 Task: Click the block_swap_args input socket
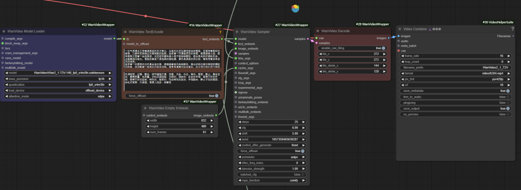pyautogui.click(x=3, y=43)
